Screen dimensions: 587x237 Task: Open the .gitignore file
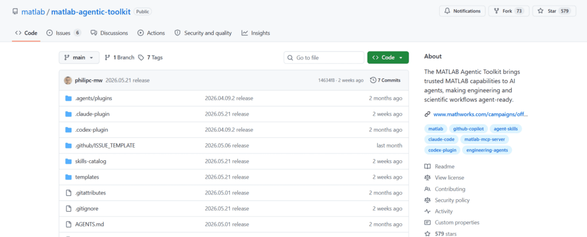tap(87, 208)
